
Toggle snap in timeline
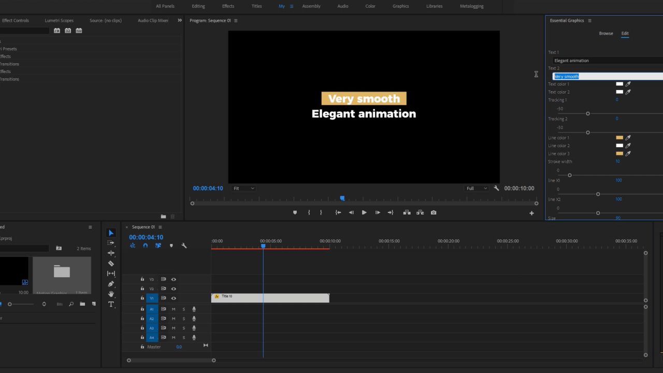pos(146,246)
